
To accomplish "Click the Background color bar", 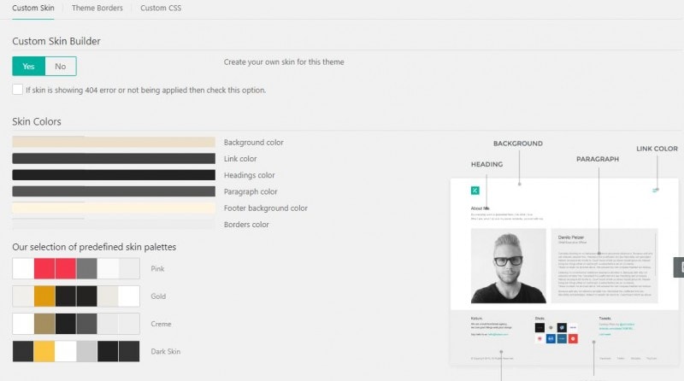I will click(x=113, y=143).
